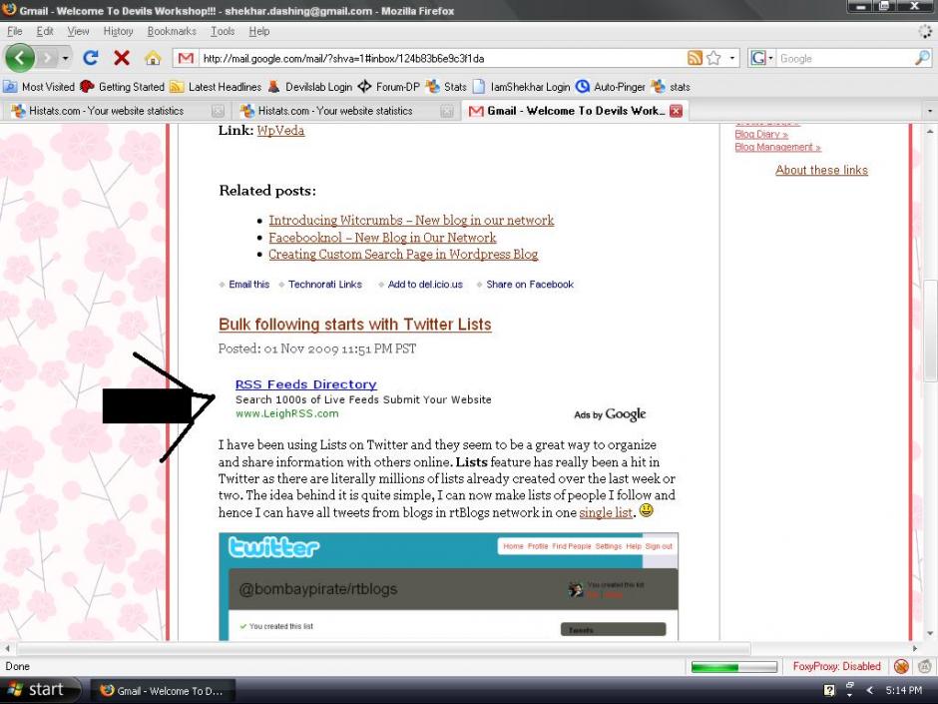Screen dimensions: 938x704
Task: Open the Forum-DP bookmark
Action: coord(389,87)
